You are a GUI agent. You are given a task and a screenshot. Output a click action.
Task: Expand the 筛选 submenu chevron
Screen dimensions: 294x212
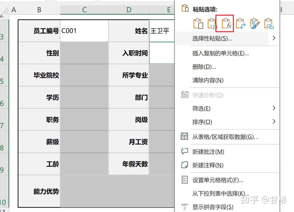[274, 108]
